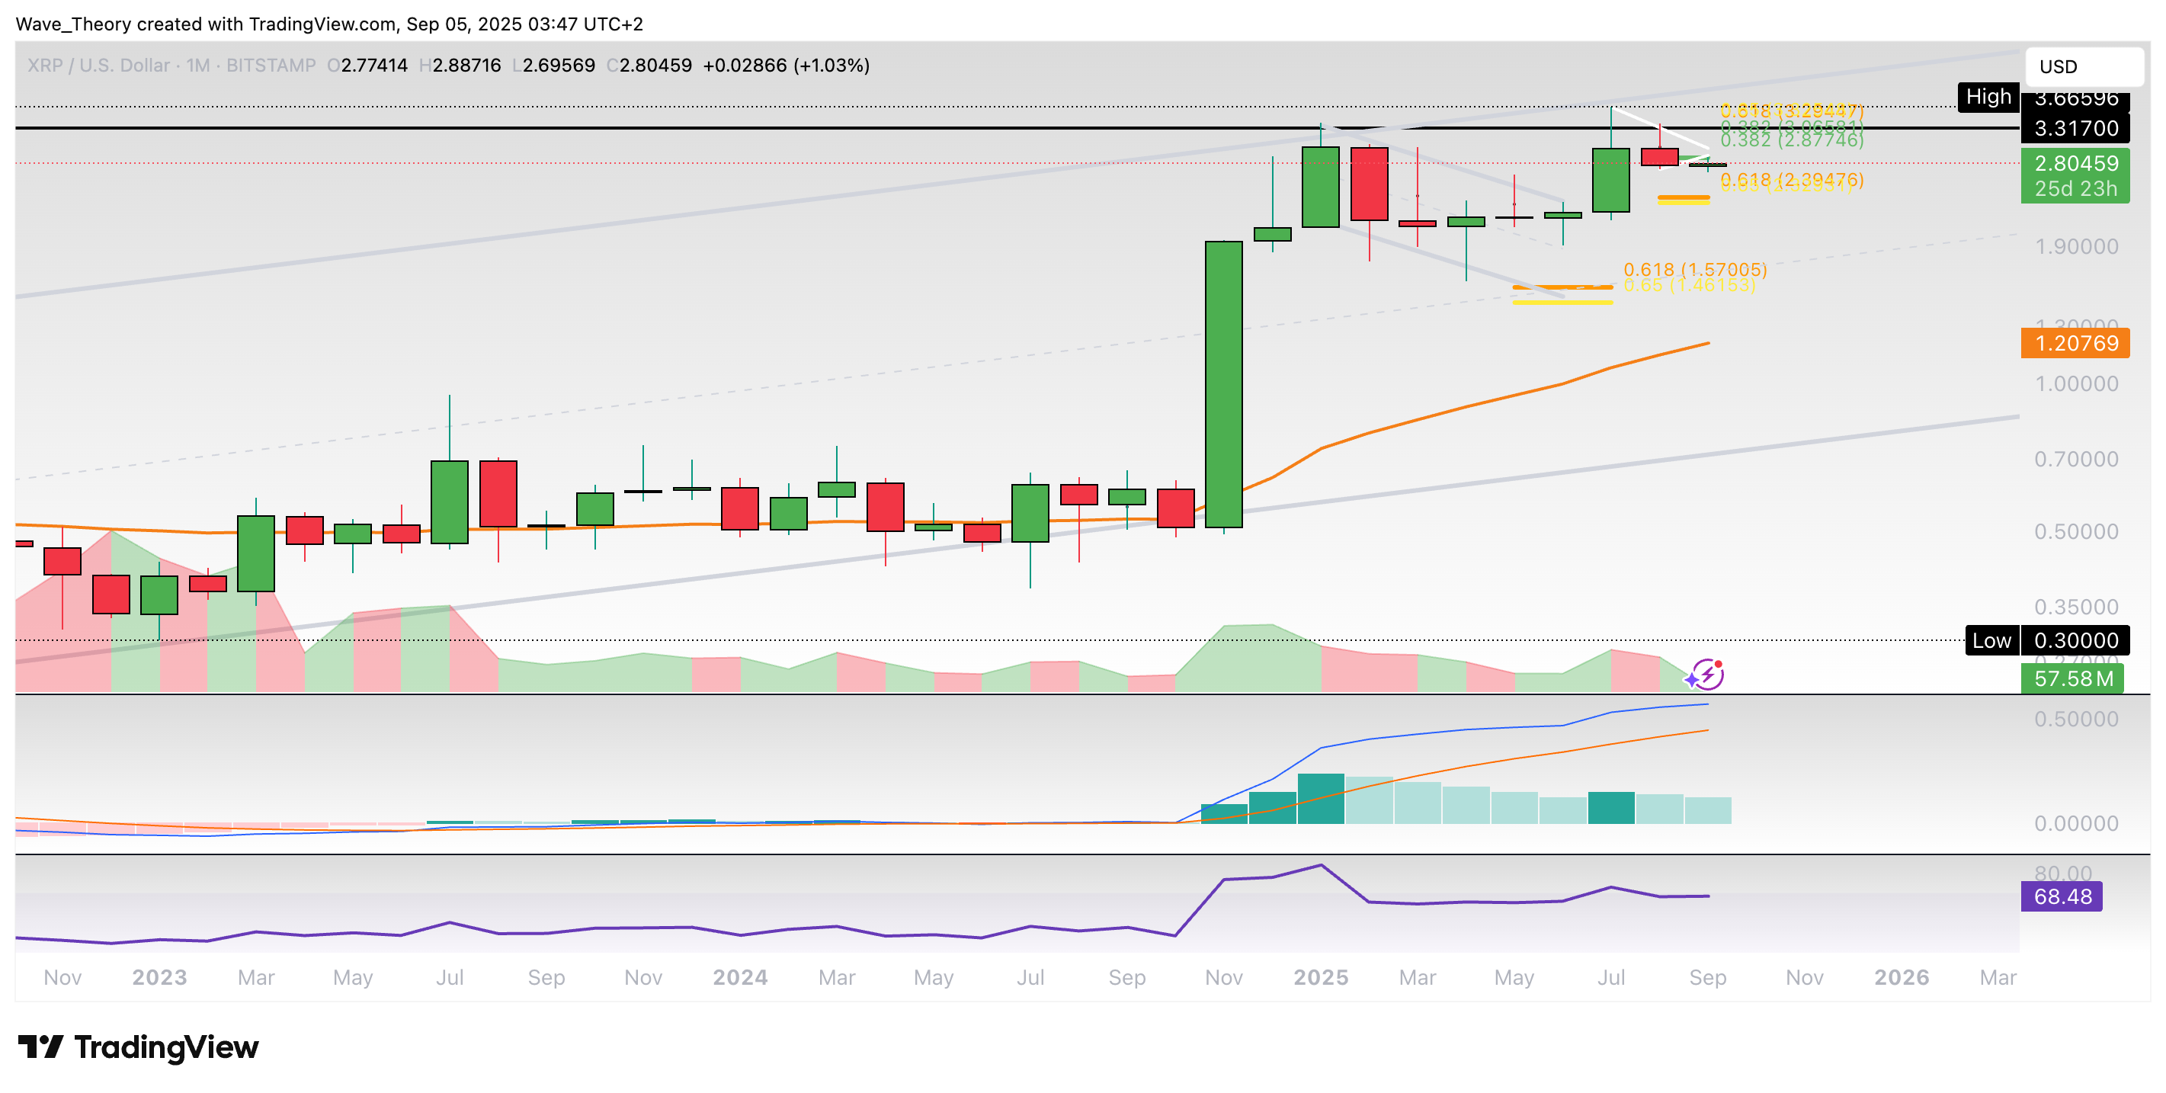Click the 2025 label on time axis

pos(1320,977)
